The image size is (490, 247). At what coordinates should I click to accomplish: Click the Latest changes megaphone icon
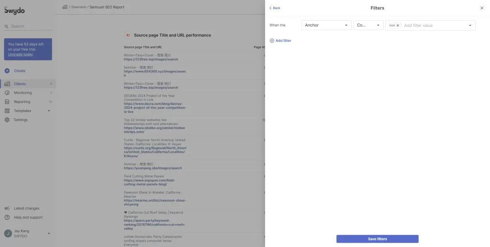click(x=7, y=209)
